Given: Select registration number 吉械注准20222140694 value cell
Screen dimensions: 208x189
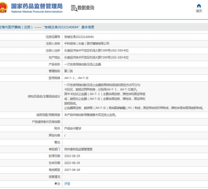Looking at the screenshot, I should pyautogui.click(x=79, y=37).
